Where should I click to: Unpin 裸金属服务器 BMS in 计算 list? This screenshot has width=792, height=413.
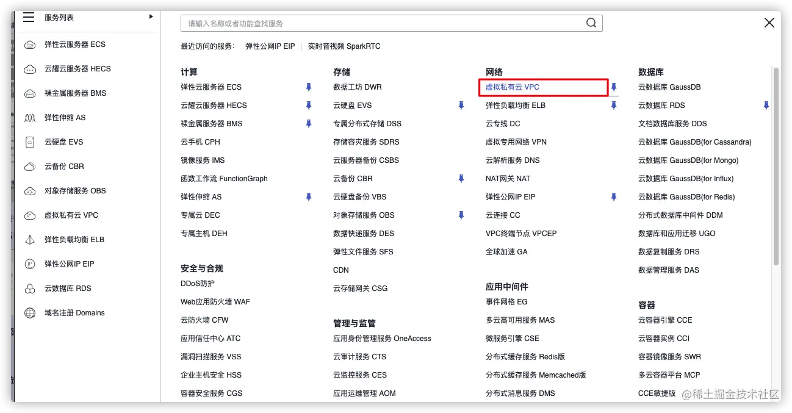click(x=309, y=124)
